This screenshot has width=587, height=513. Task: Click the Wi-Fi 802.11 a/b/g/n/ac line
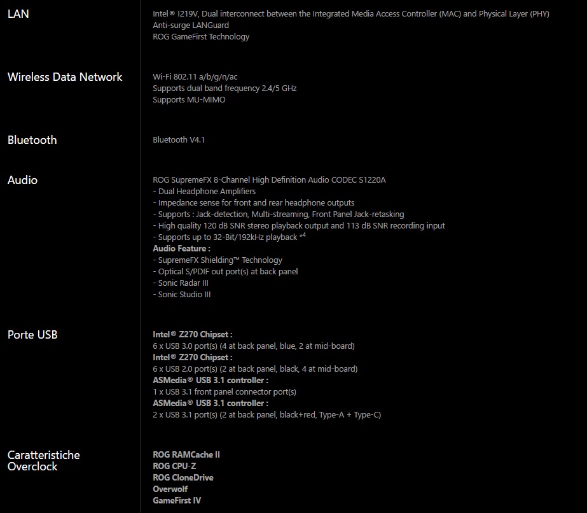tap(195, 77)
